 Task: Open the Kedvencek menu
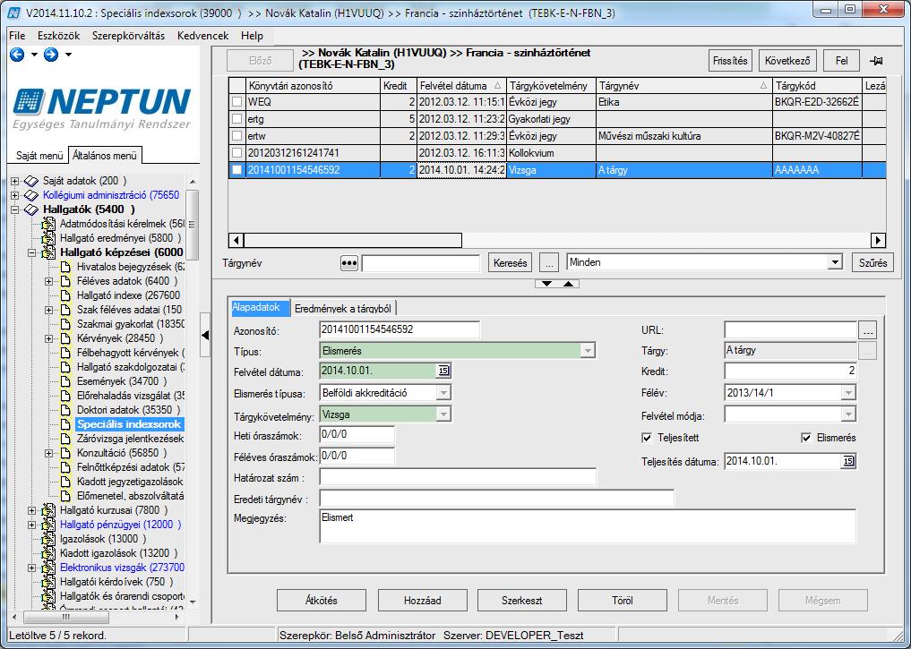202,36
